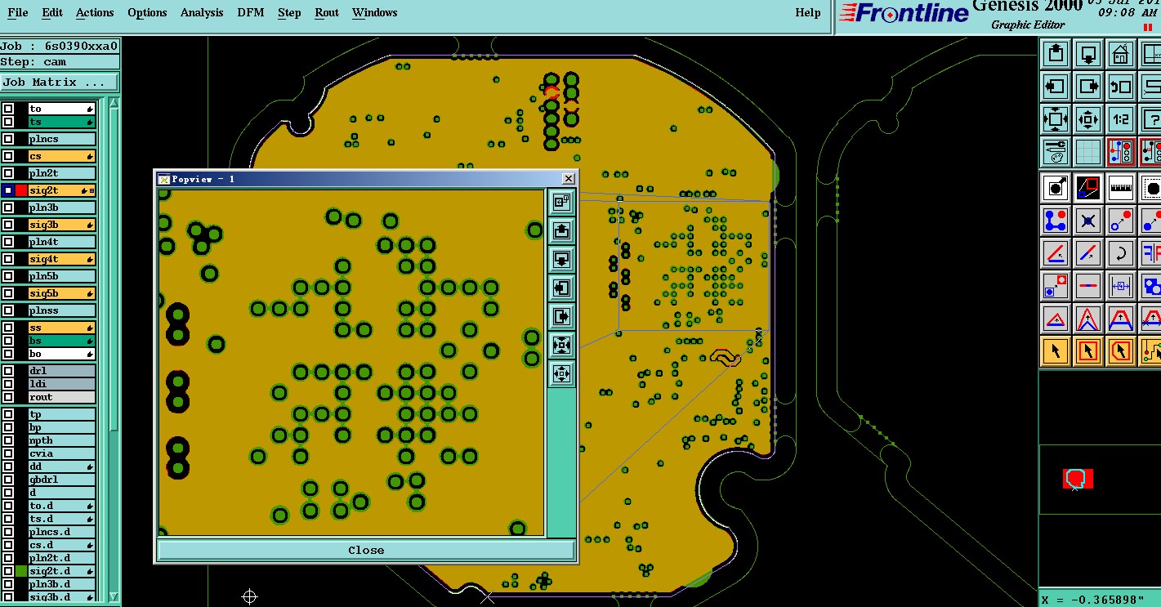Open the Options menu

tap(147, 12)
